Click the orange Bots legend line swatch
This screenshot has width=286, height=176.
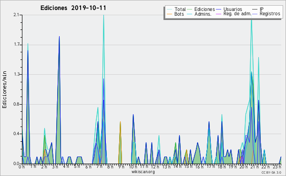[169, 14]
